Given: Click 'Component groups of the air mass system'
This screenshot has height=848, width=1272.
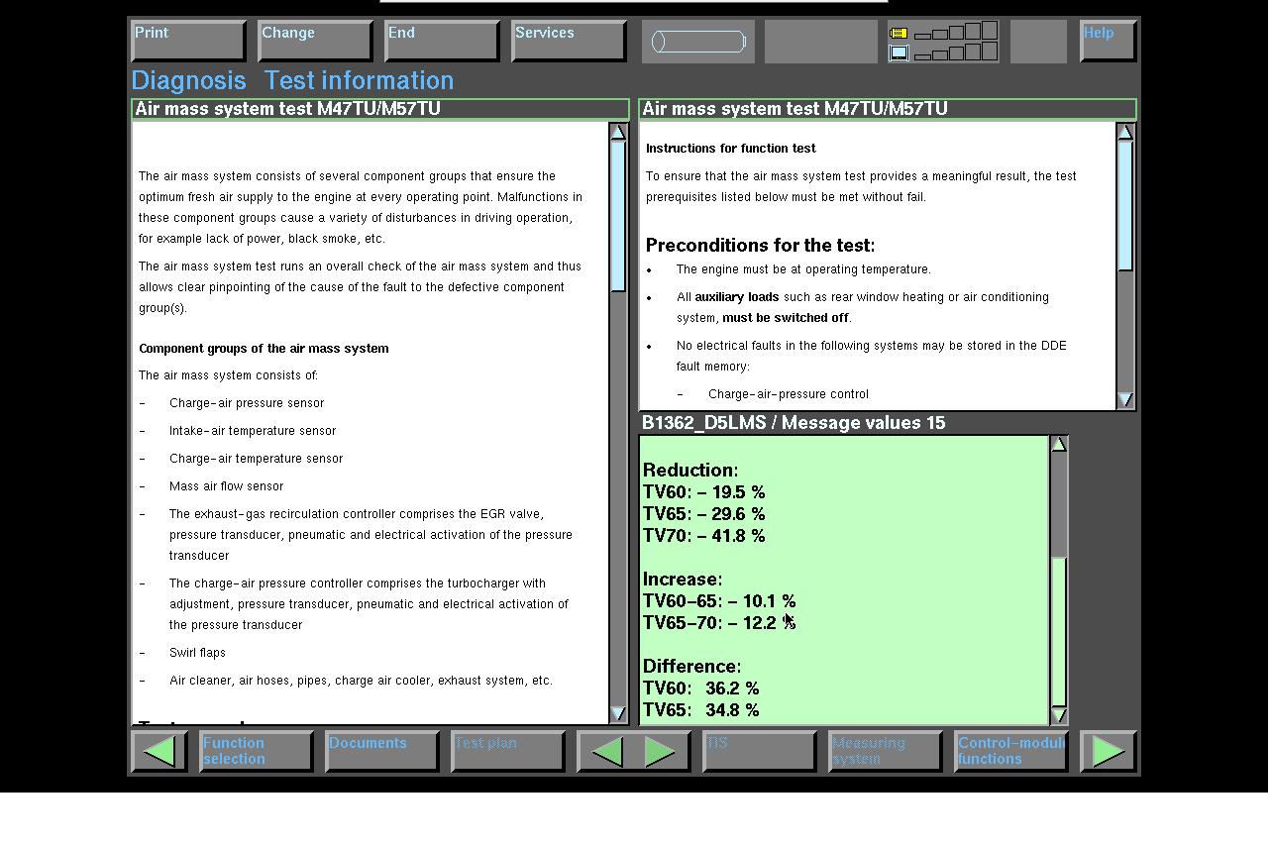Looking at the screenshot, I should (264, 349).
